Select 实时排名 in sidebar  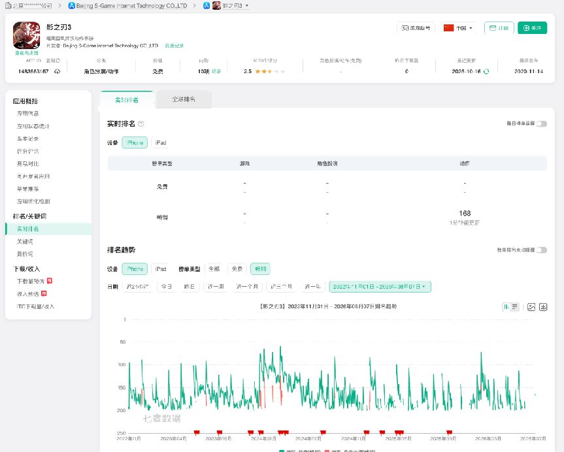click(x=48, y=229)
